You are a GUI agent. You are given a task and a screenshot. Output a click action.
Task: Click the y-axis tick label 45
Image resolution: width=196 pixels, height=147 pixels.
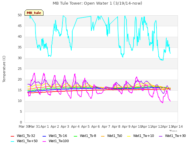[x=20, y=26]
